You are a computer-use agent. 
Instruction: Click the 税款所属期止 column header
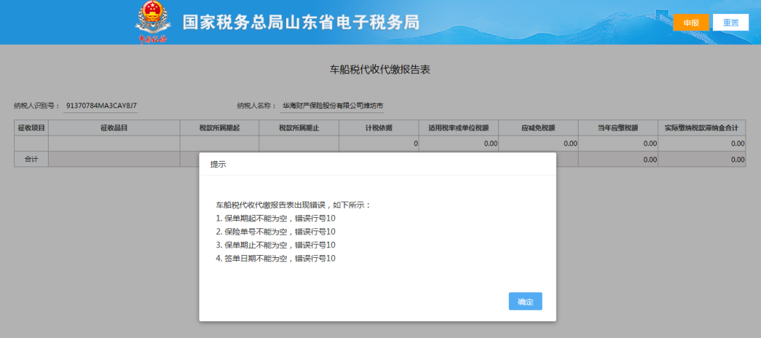coord(299,128)
